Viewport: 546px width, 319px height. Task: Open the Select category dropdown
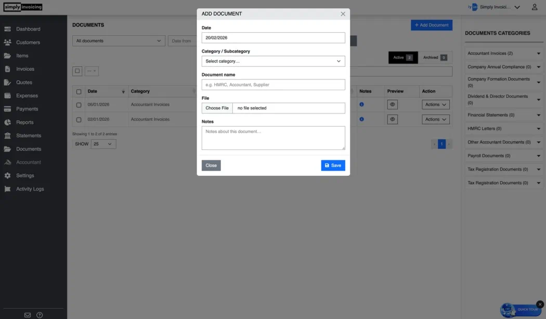click(x=273, y=61)
